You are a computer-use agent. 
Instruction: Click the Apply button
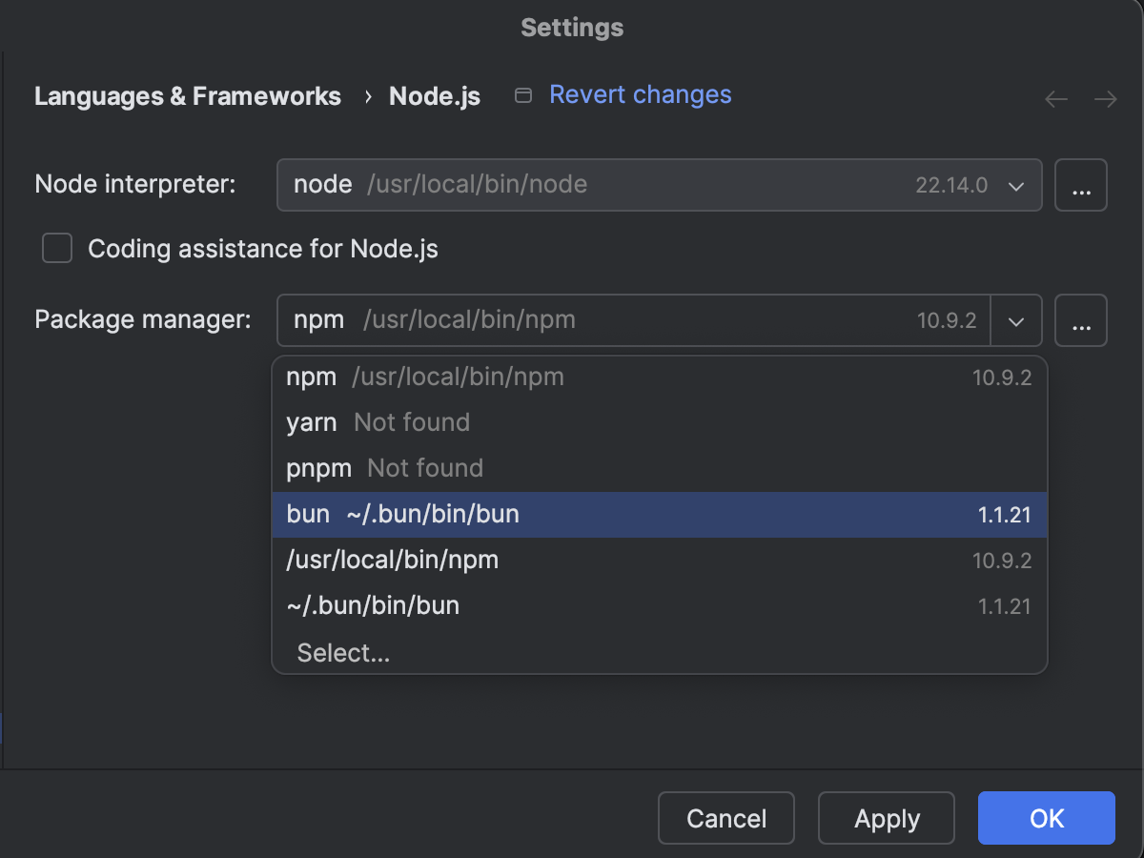pyautogui.click(x=886, y=818)
